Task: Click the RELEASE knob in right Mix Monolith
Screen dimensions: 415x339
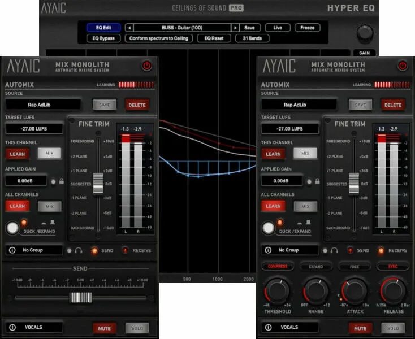Action: (x=394, y=291)
